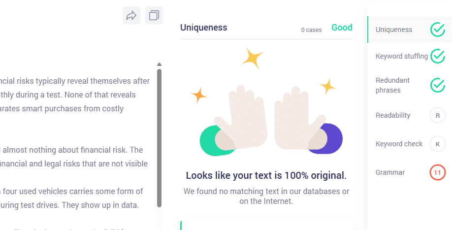Click the scroll up arrow of text panel
The height and width of the screenshot is (230, 452).
[159, 64]
